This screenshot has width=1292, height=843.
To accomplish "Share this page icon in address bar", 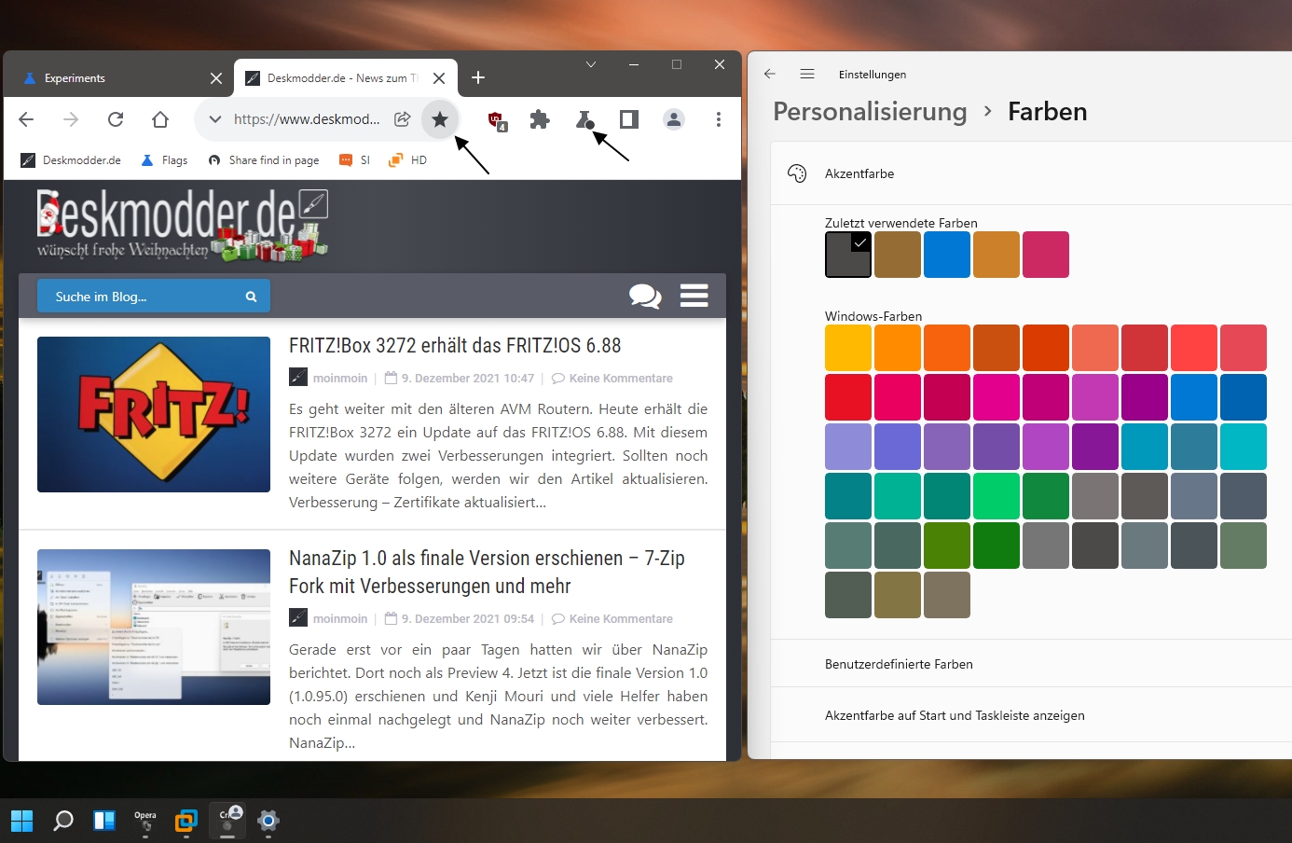I will click(x=403, y=119).
